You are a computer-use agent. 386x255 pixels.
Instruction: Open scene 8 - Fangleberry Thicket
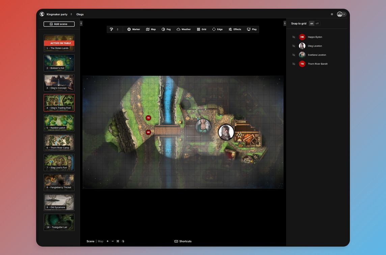tap(59, 182)
